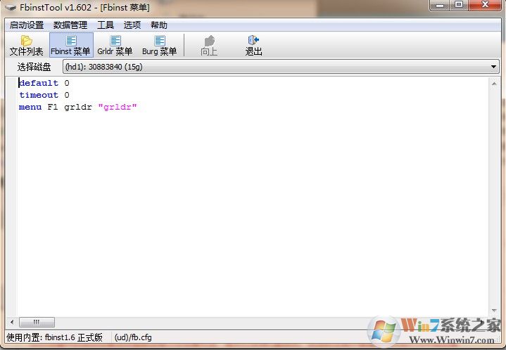The width and height of the screenshot is (506, 350).
Task: Expand the 选择磁盘 disk dropdown
Action: tap(281, 67)
